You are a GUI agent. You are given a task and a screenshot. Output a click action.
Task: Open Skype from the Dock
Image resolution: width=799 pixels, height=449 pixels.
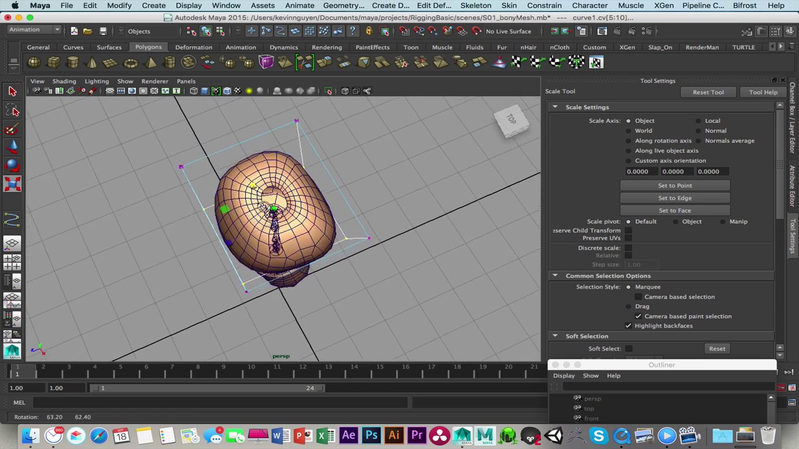pyautogui.click(x=599, y=435)
